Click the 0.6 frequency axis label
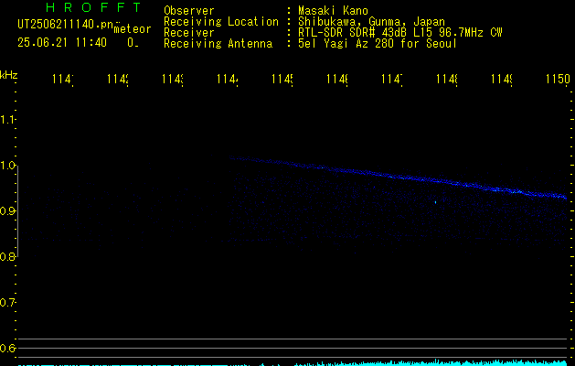Viewport: 575px width, 366px height. pos(7,348)
